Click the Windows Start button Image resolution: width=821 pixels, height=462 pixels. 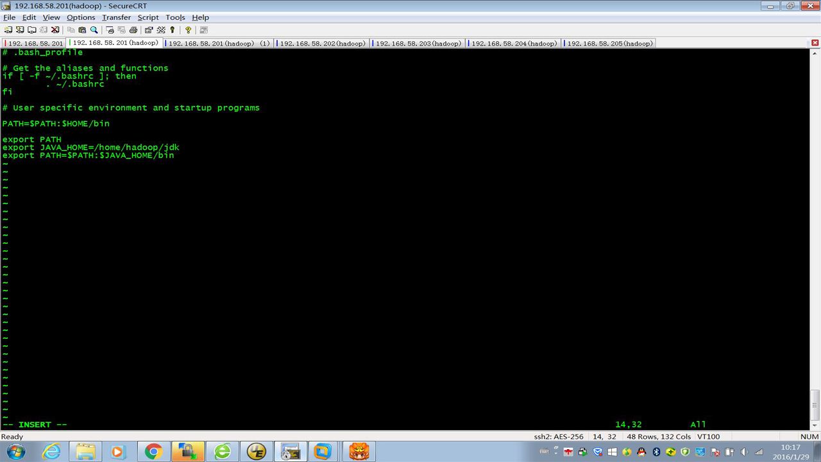(x=15, y=452)
